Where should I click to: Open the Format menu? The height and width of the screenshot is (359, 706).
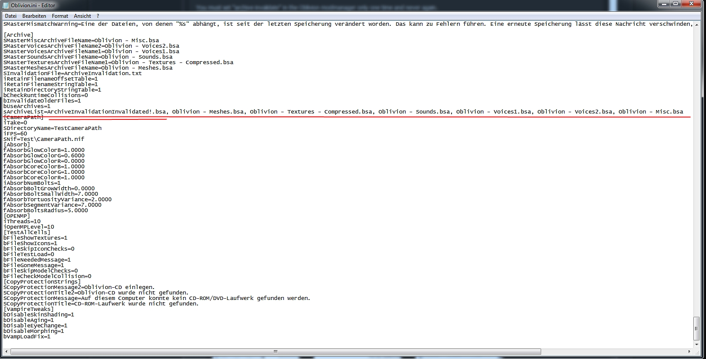point(60,16)
